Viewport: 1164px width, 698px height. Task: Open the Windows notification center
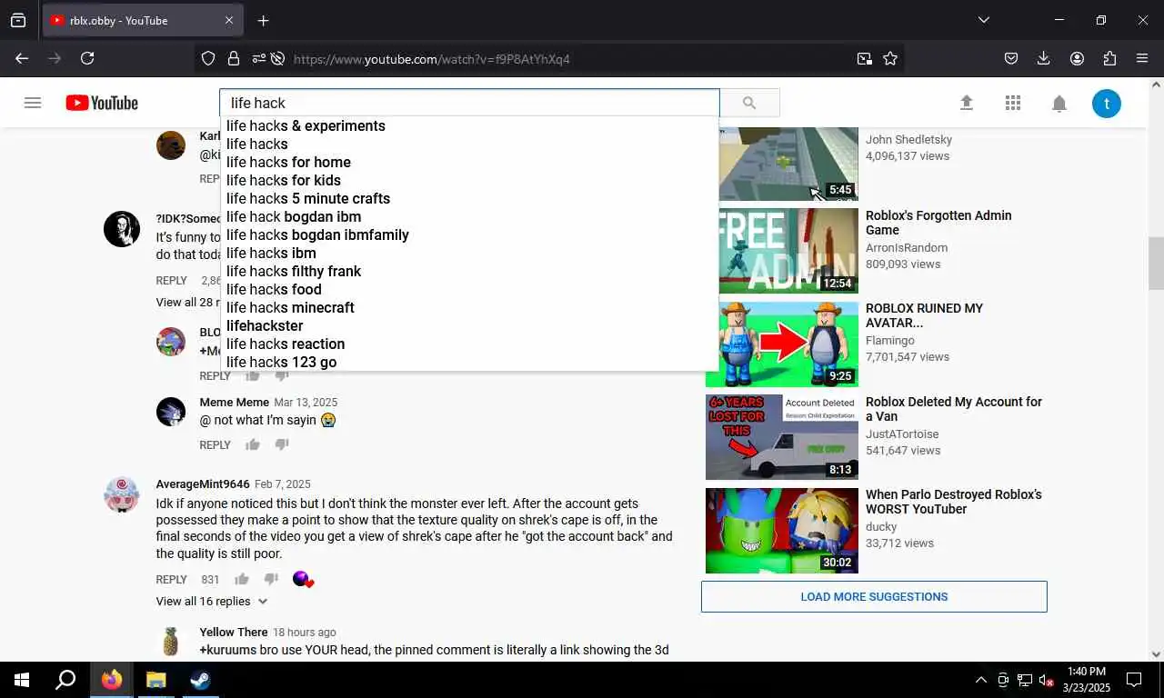coord(1134,680)
